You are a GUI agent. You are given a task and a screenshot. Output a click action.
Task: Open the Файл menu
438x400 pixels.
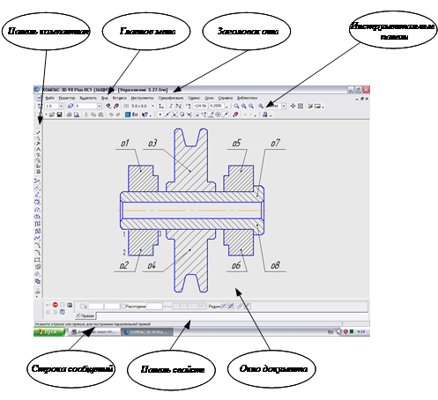pyautogui.click(x=49, y=98)
